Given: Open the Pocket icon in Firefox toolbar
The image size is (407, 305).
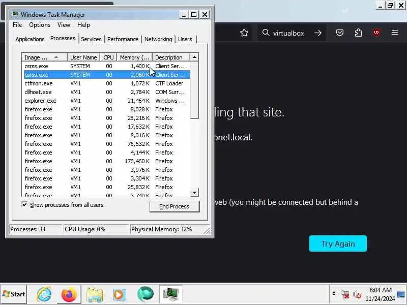Looking at the screenshot, I should [x=340, y=33].
